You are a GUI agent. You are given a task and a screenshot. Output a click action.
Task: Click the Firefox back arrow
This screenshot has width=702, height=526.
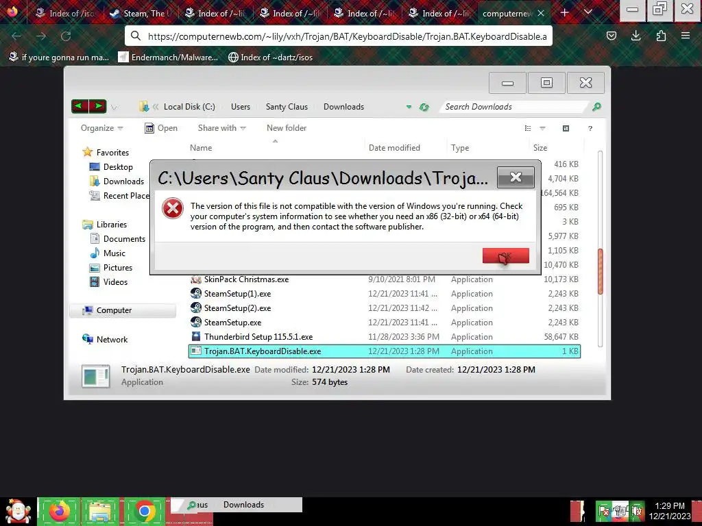click(16, 36)
